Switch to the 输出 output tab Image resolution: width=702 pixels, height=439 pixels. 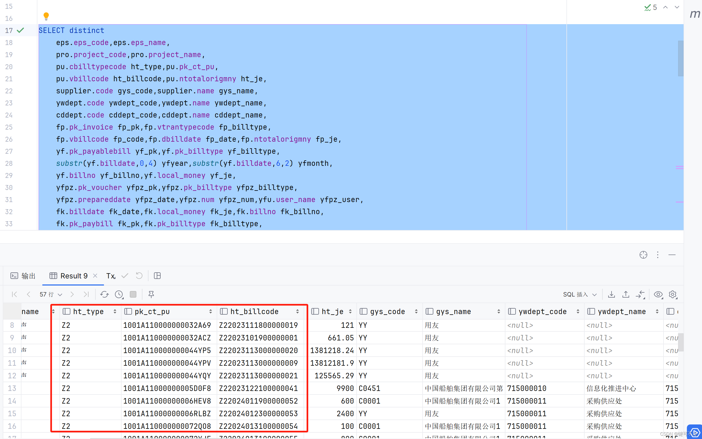coord(23,276)
